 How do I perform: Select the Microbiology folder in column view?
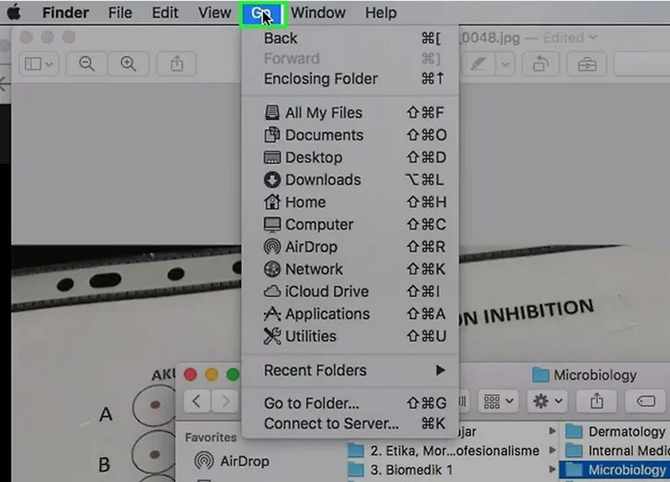click(x=616, y=469)
